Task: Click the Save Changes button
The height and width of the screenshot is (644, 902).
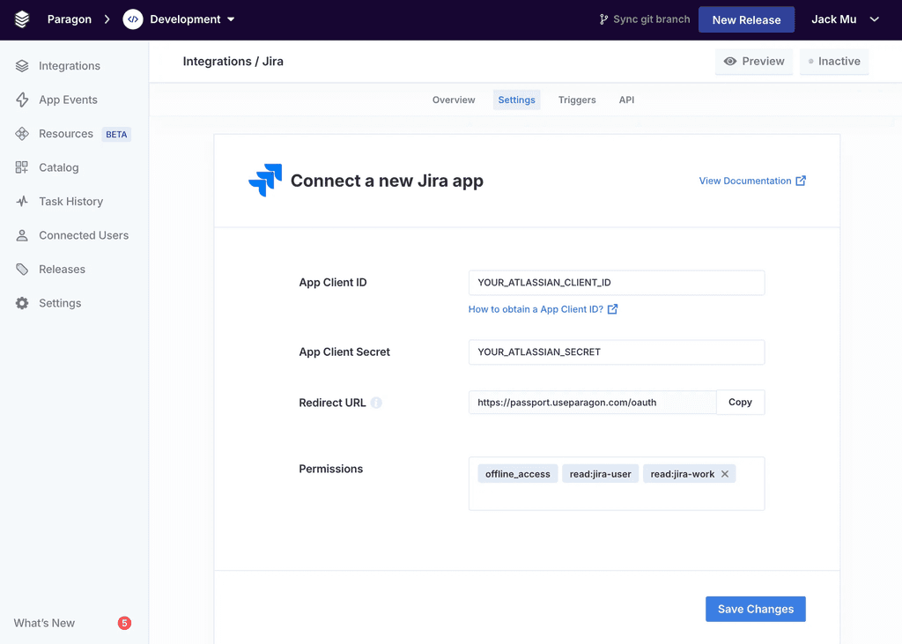Action: click(755, 609)
